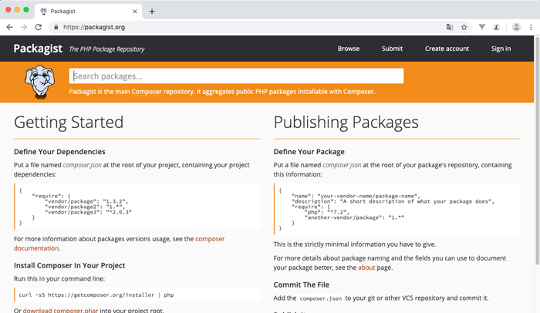The height and width of the screenshot is (313, 540).
Task: Open the about page link
Action: (367, 268)
